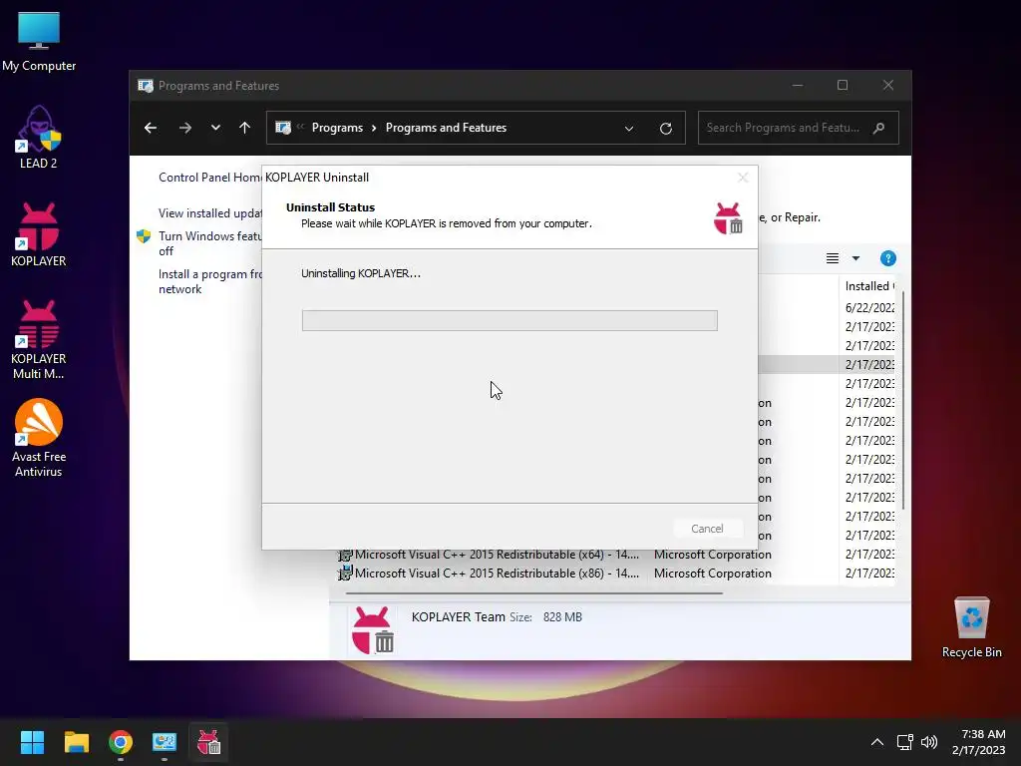Select the KOPLAYER uninstaller header icon

point(728,218)
